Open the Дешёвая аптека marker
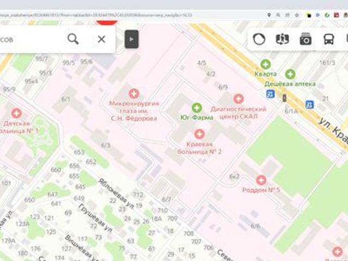The width and height of the screenshot is (348, 261). point(290,74)
